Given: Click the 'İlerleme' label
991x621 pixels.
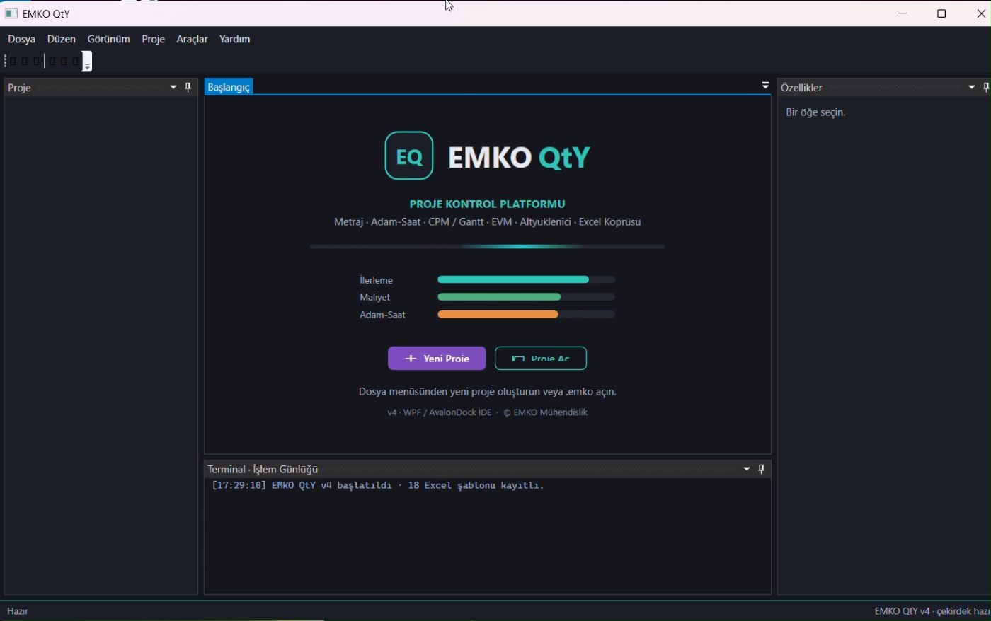Looking at the screenshot, I should point(376,280).
